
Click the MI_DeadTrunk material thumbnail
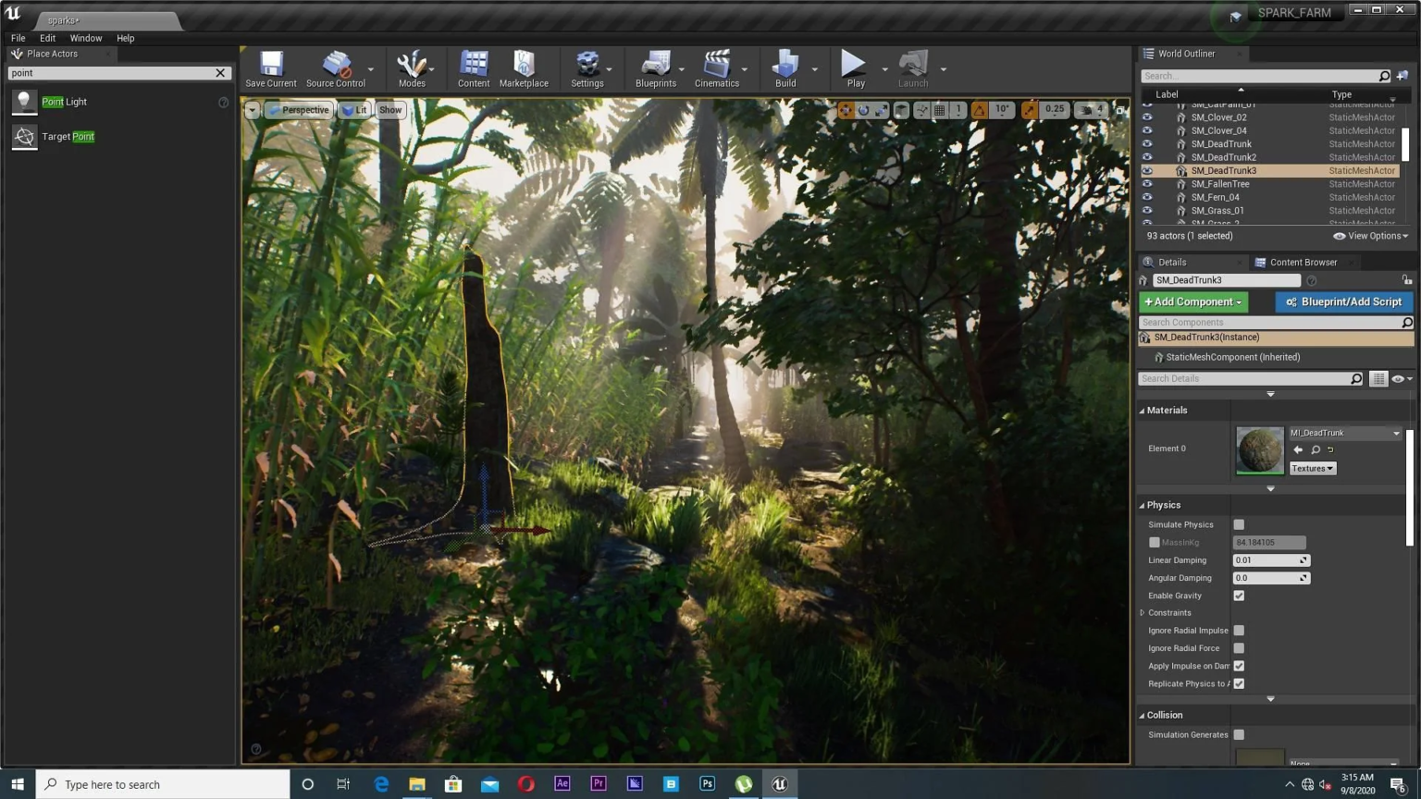[x=1260, y=450]
